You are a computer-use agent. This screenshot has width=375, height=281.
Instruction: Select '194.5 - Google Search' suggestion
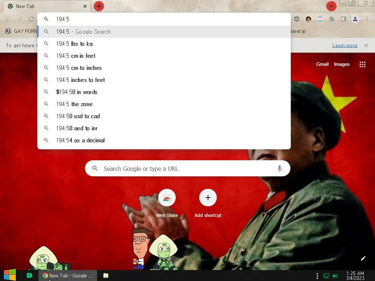point(164,31)
